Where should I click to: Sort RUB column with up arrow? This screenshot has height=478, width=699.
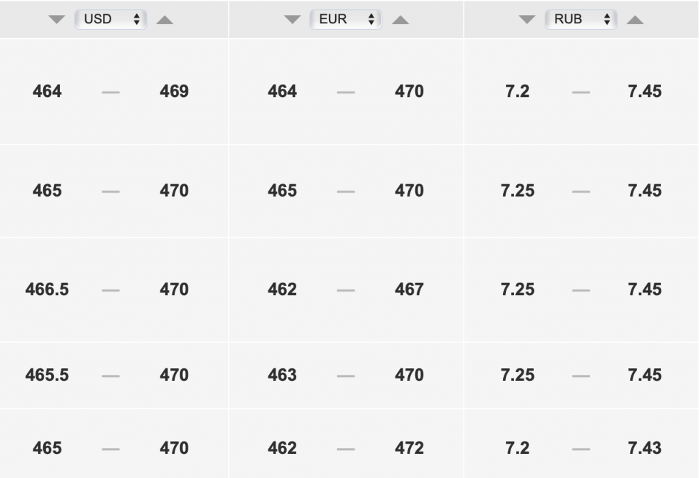pos(635,20)
